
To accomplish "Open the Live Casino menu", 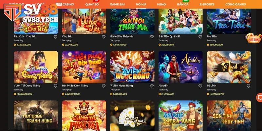I will point(65,4).
